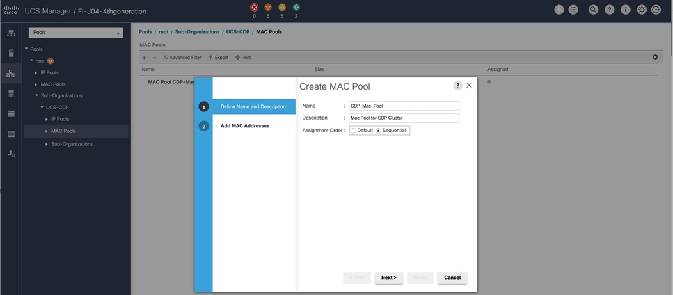Open root breadcrumb link

(164, 32)
